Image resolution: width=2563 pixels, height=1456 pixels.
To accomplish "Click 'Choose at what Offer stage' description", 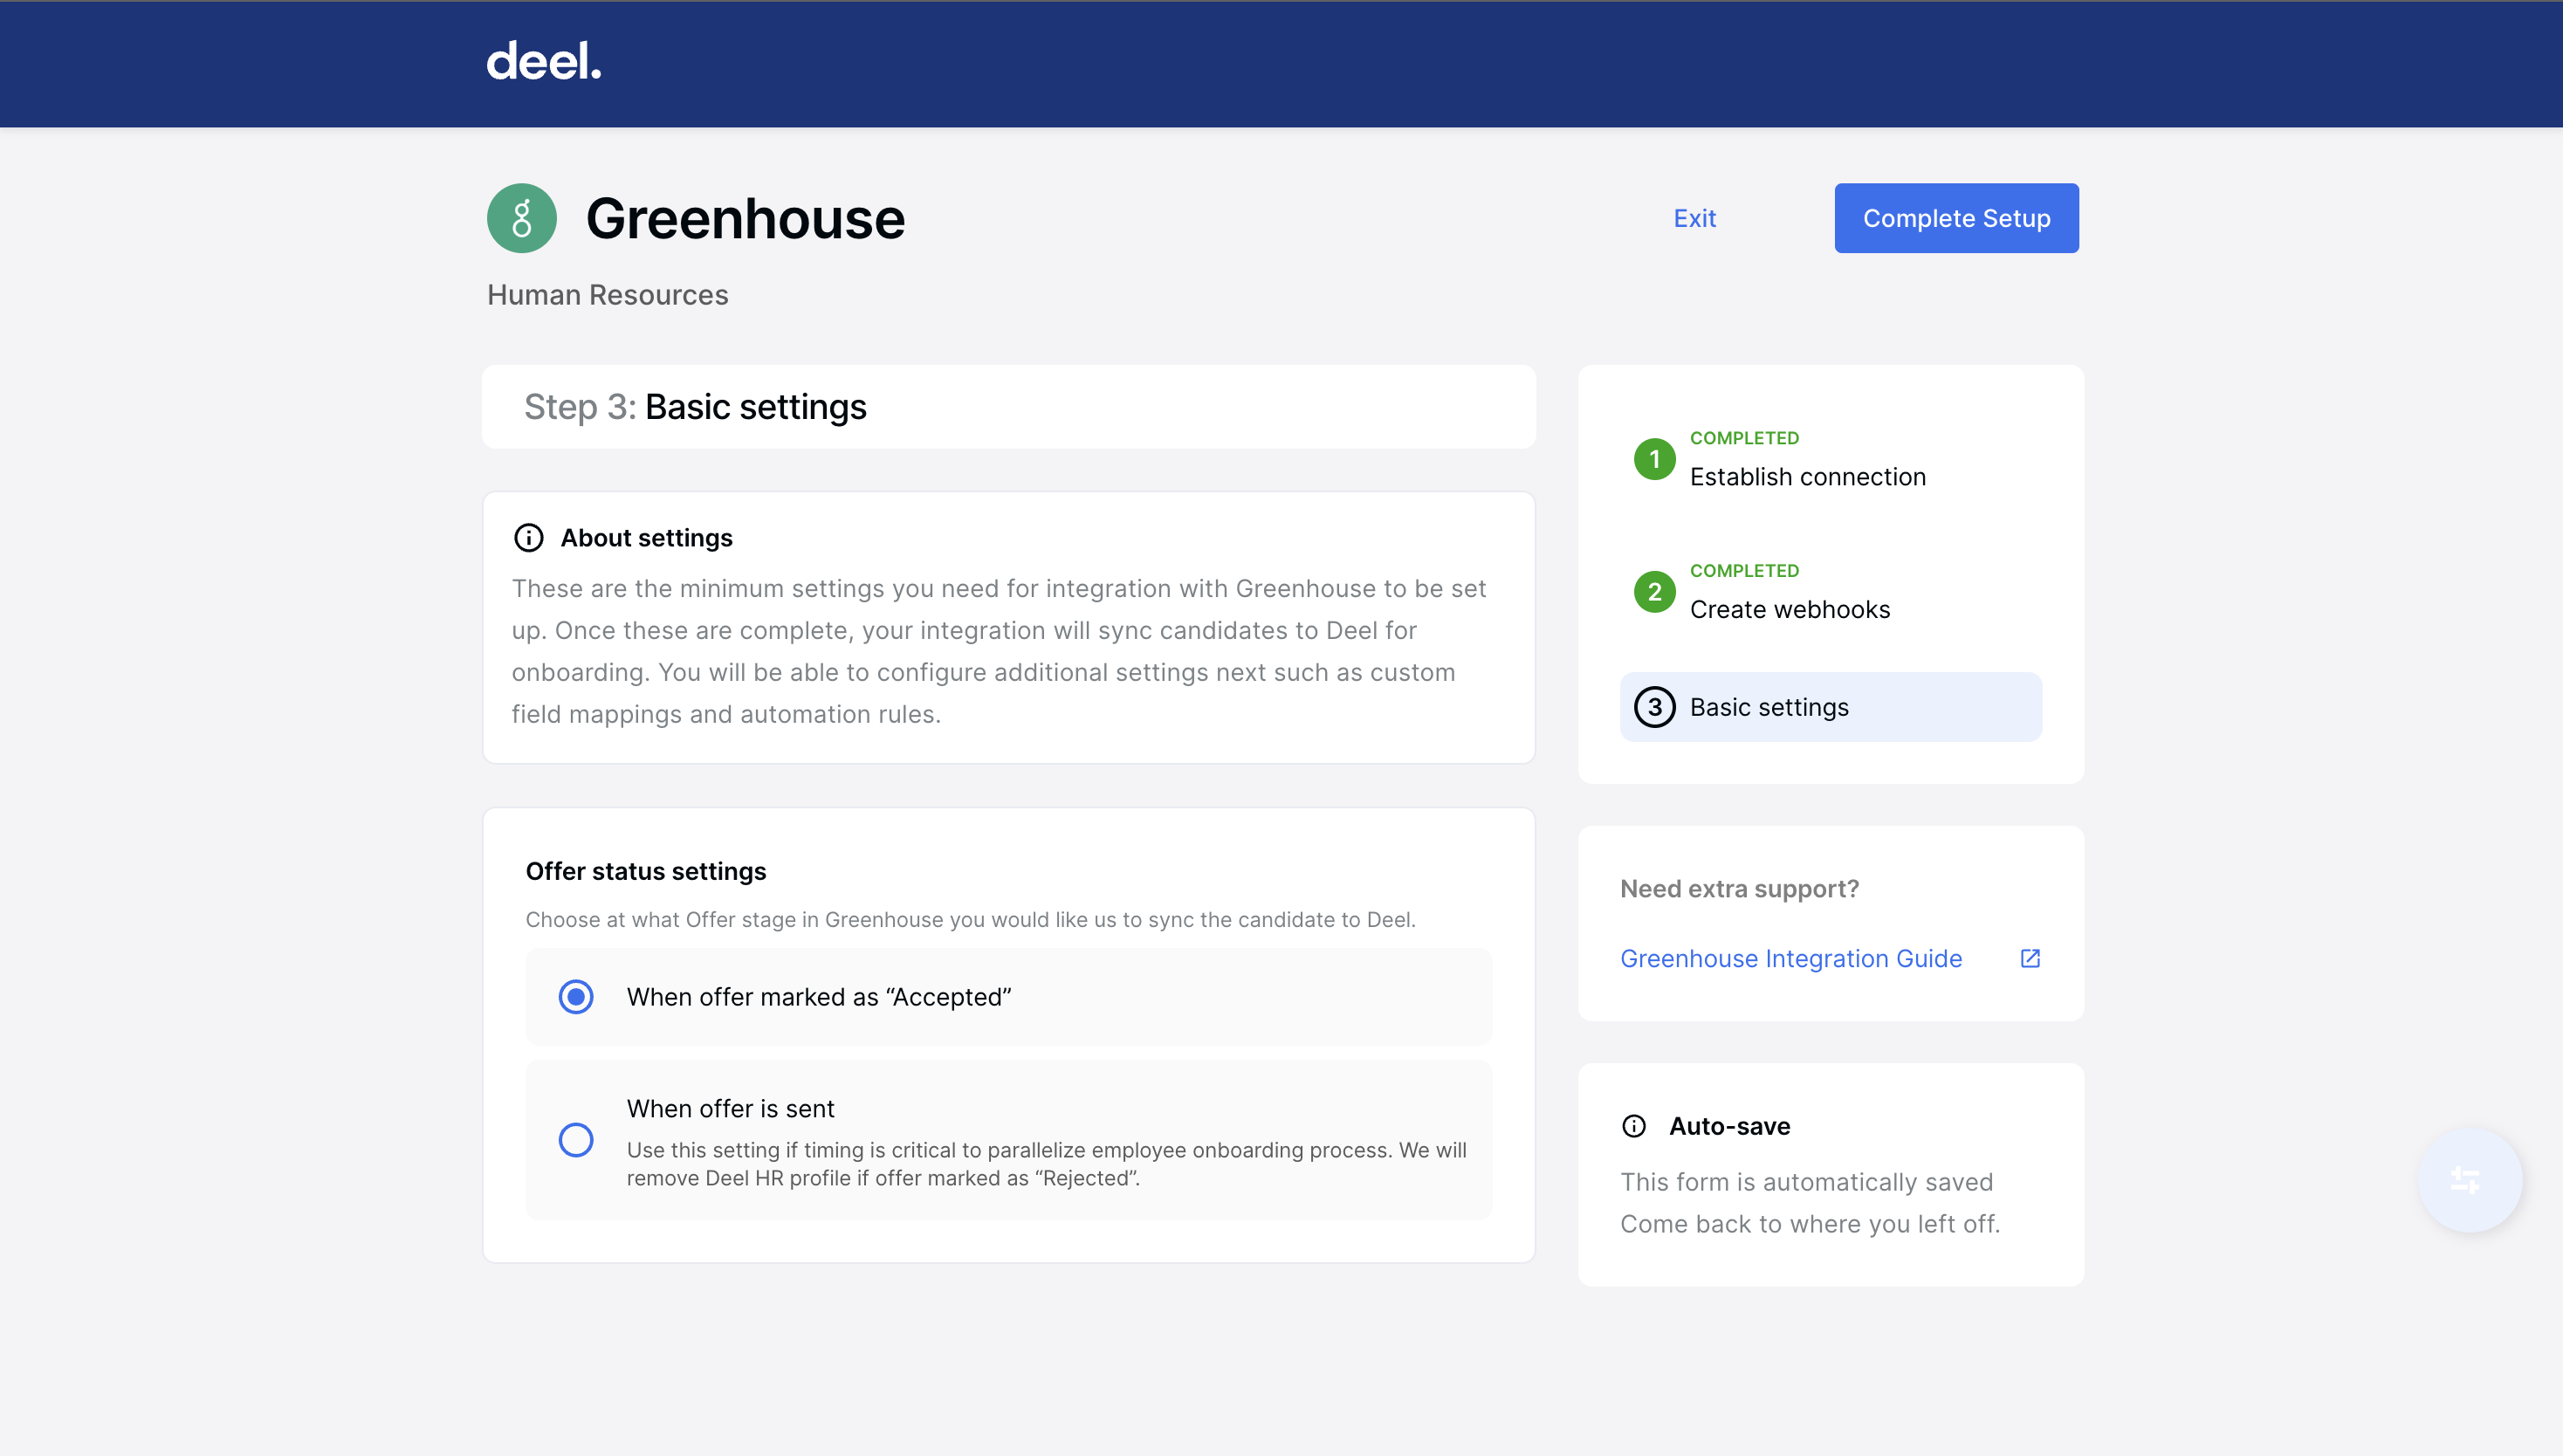I will pyautogui.click(x=970, y=920).
